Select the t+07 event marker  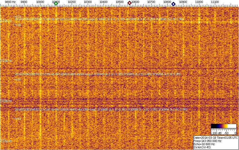point(17,80)
